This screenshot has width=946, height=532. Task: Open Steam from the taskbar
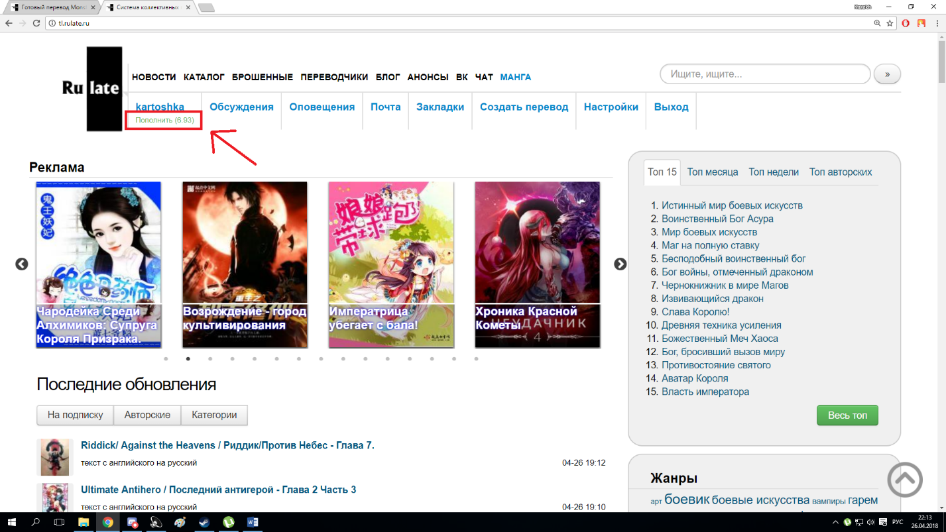204,522
